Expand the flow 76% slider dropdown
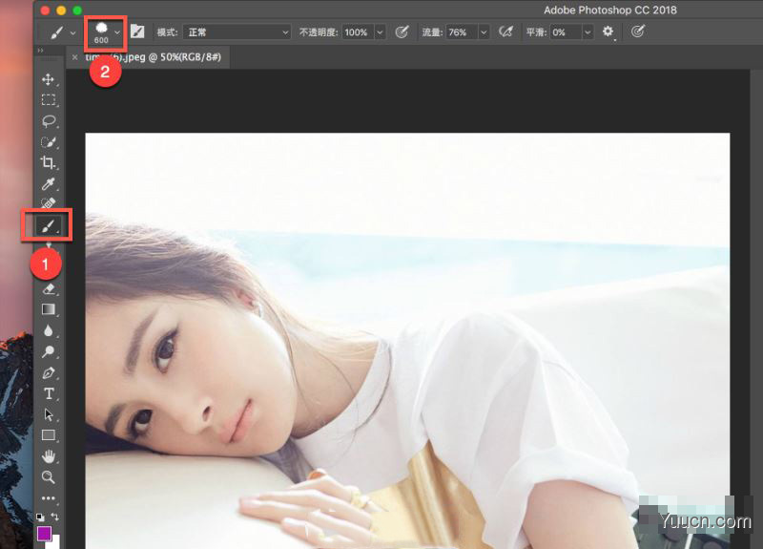 point(484,32)
